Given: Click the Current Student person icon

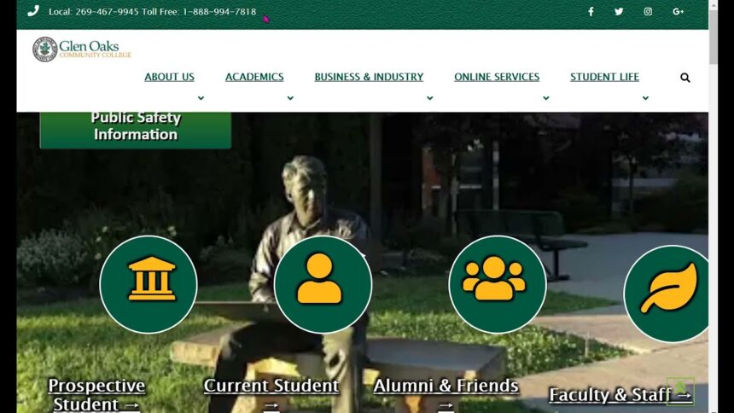Looking at the screenshot, I should [x=323, y=284].
